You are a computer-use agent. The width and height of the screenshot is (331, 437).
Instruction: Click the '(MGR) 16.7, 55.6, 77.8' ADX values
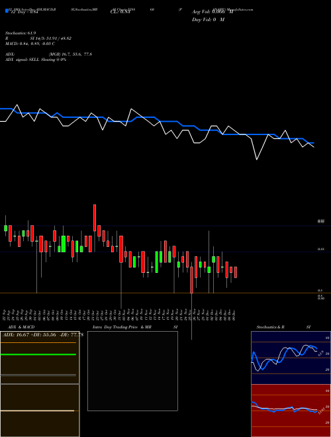tap(70, 54)
